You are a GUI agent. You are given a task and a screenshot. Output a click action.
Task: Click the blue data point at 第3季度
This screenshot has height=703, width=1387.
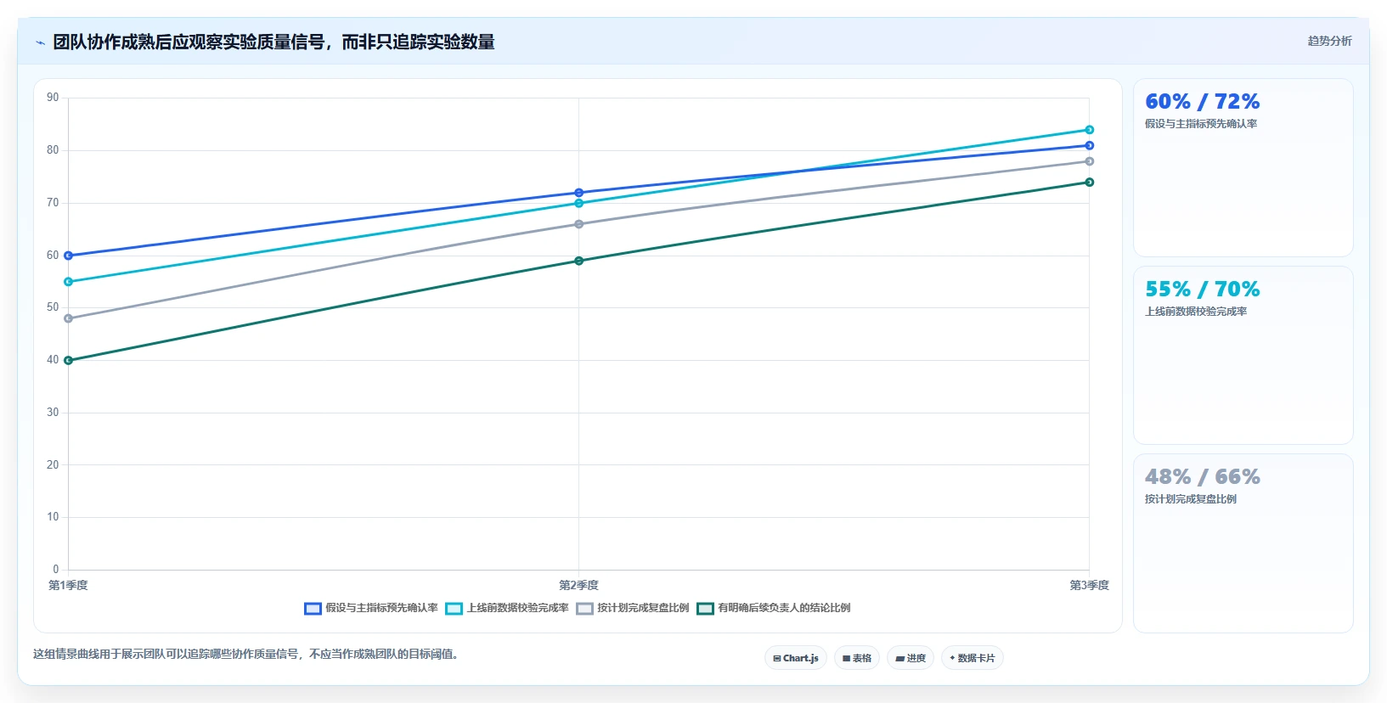point(1090,145)
